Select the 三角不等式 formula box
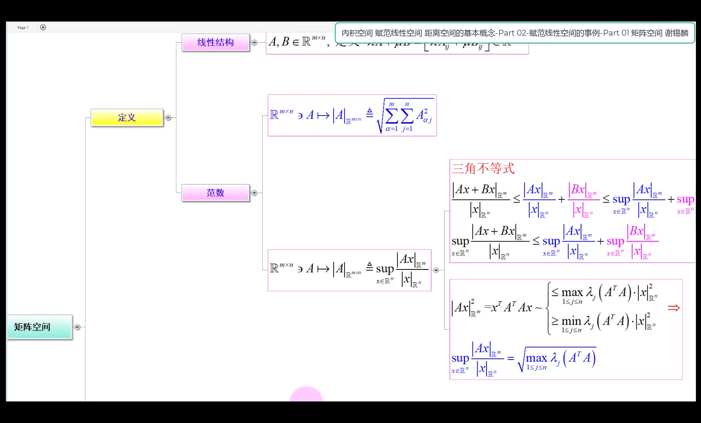Viewport: 701px width, 423px height. pos(572,211)
